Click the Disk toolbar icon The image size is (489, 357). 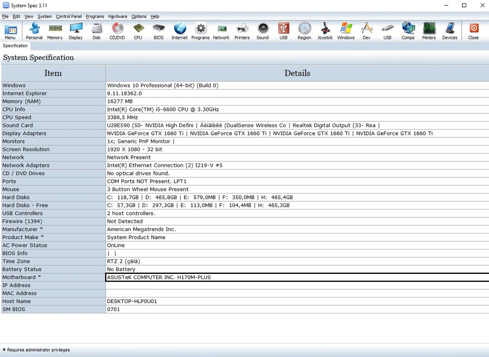(x=97, y=31)
